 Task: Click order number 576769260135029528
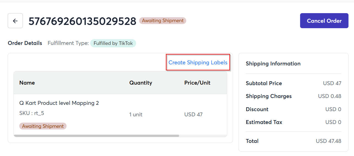pos(83,21)
